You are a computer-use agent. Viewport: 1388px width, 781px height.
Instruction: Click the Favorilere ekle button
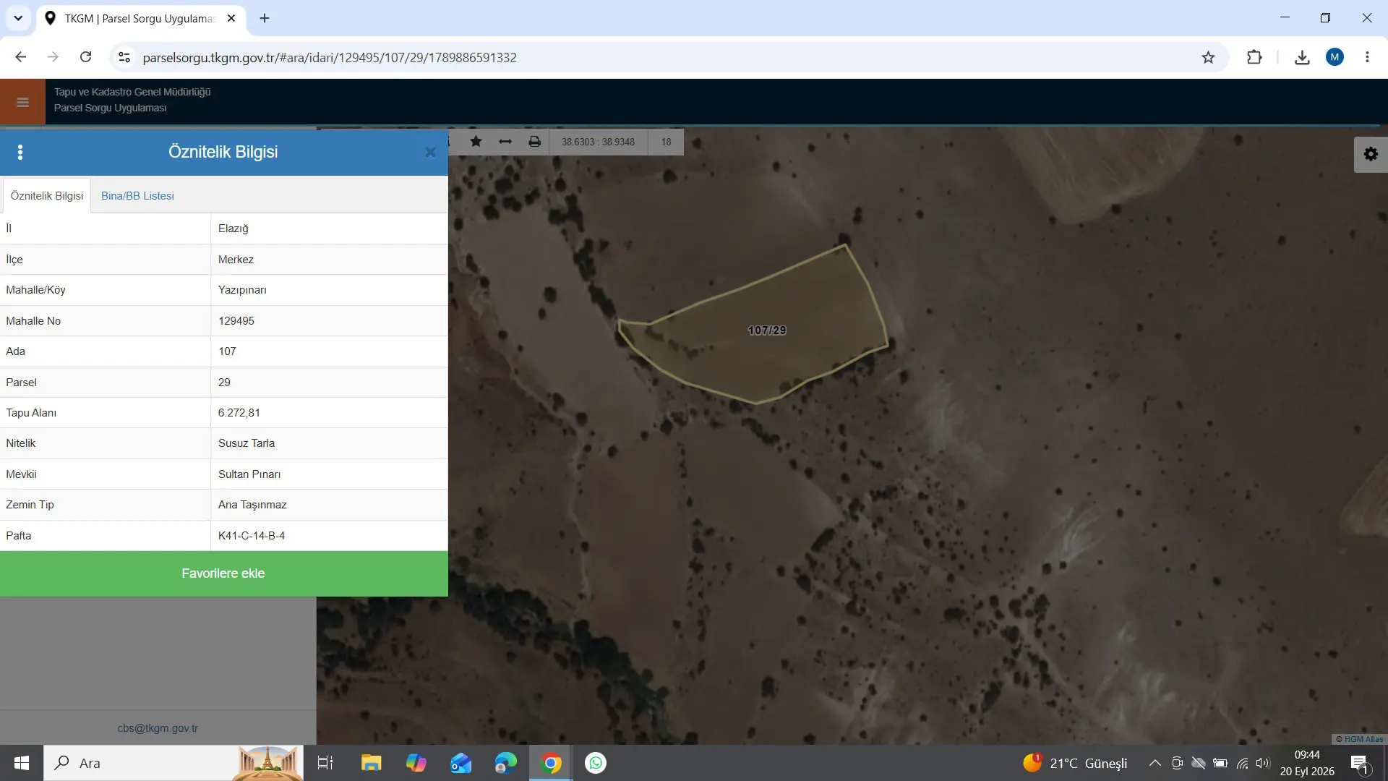coord(223,573)
